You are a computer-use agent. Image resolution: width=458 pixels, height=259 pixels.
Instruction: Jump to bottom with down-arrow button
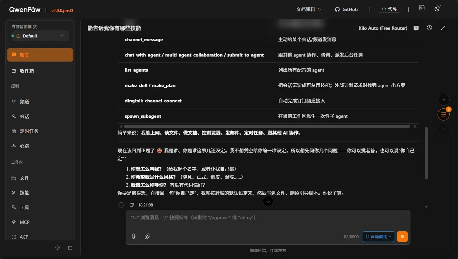pos(268,201)
